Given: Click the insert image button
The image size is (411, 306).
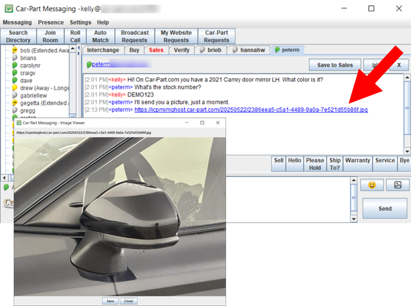Looking at the screenshot, I should (x=398, y=185).
